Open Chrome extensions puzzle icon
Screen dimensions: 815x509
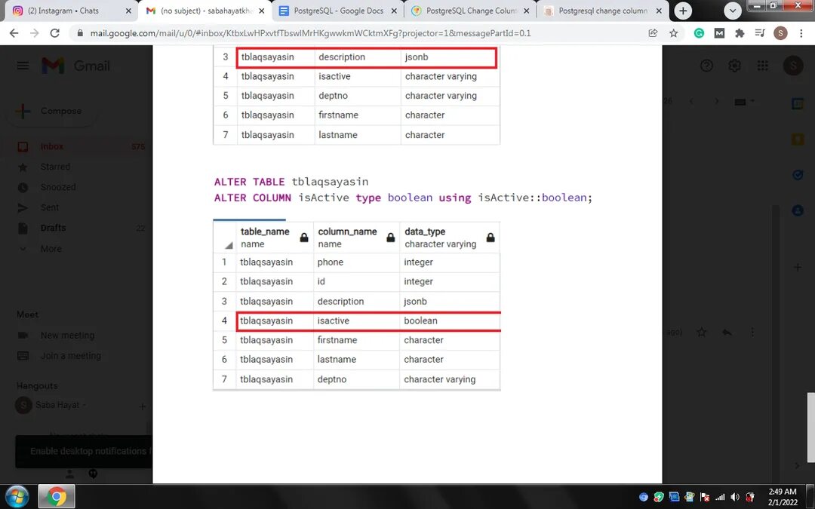point(740,33)
